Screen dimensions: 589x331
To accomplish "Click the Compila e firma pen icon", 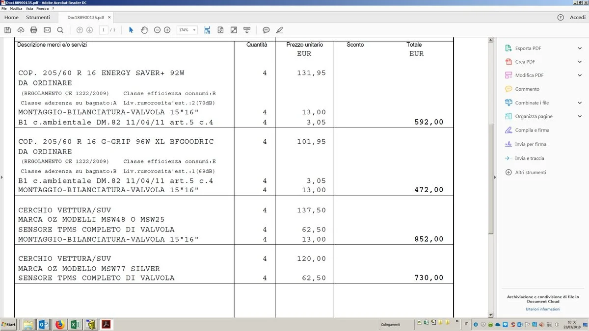I will (x=508, y=130).
